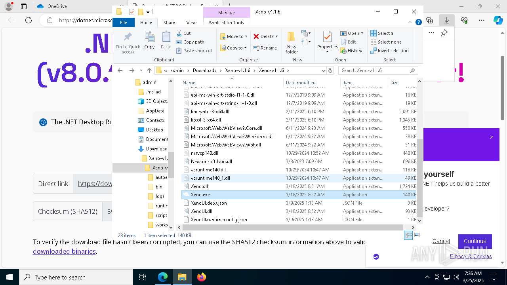
Task: Click Continue in the survey dialog
Action: tap(475, 241)
